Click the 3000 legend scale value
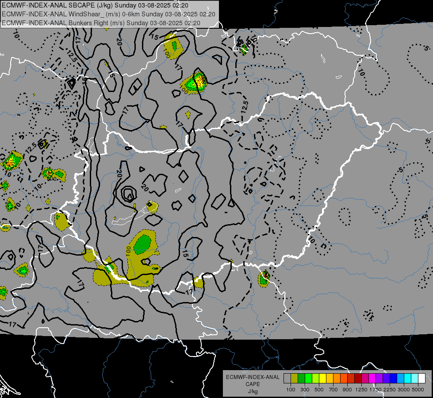Screen dimensions: 433x398 click(x=404, y=390)
